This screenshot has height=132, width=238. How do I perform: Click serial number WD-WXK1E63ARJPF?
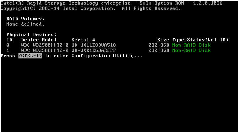[93, 50]
